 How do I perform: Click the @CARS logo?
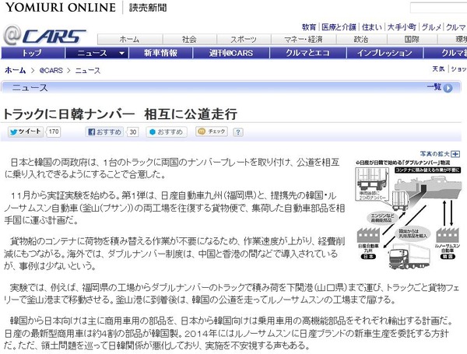pos(44,37)
